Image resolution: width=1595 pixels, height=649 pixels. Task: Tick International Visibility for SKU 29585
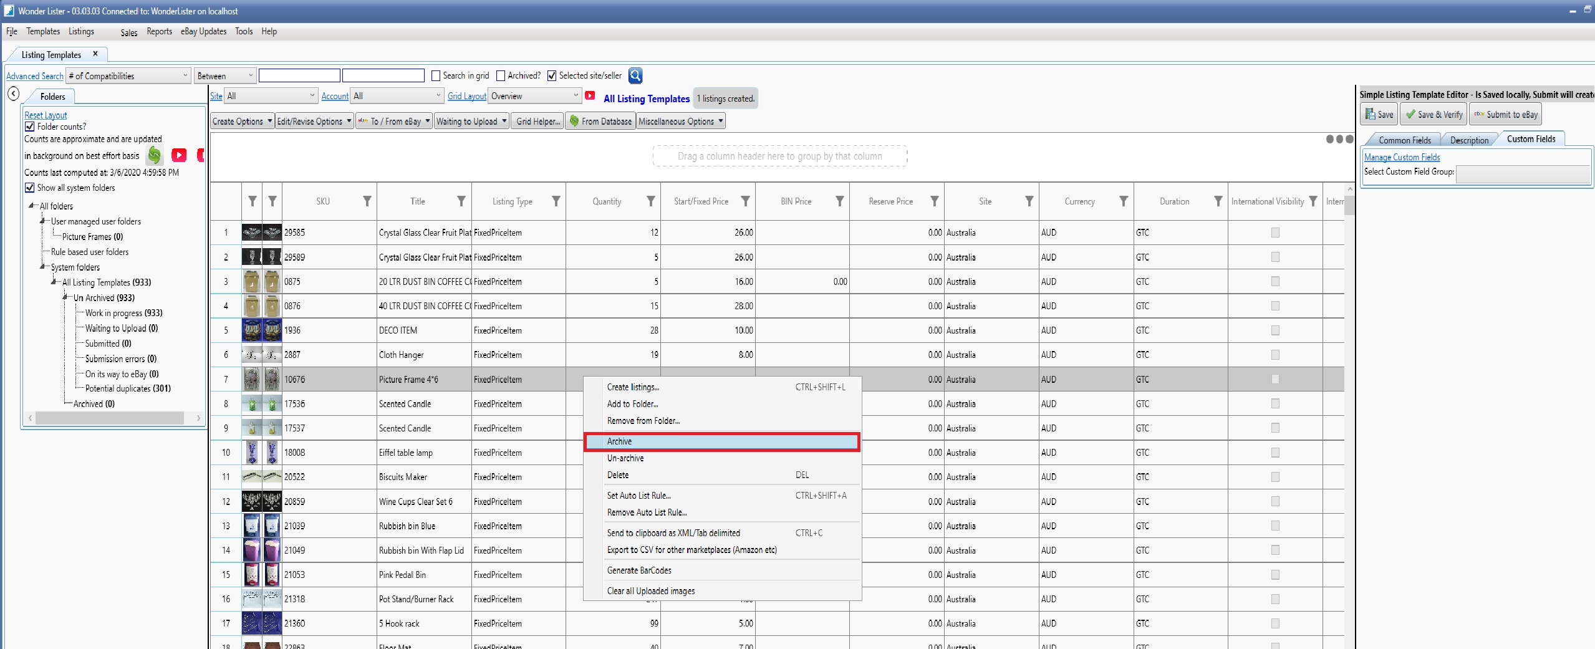coord(1275,232)
